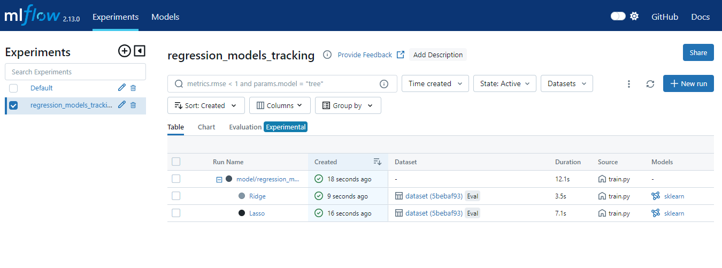Open the Docs link

coord(701,17)
